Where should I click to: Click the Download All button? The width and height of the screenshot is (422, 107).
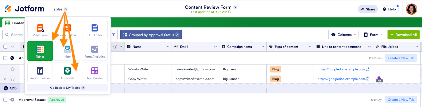pos(403,35)
